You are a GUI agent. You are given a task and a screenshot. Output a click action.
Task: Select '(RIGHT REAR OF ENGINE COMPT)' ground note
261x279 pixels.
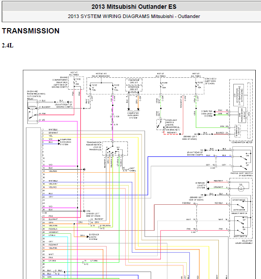pyautogui.click(x=195, y=153)
